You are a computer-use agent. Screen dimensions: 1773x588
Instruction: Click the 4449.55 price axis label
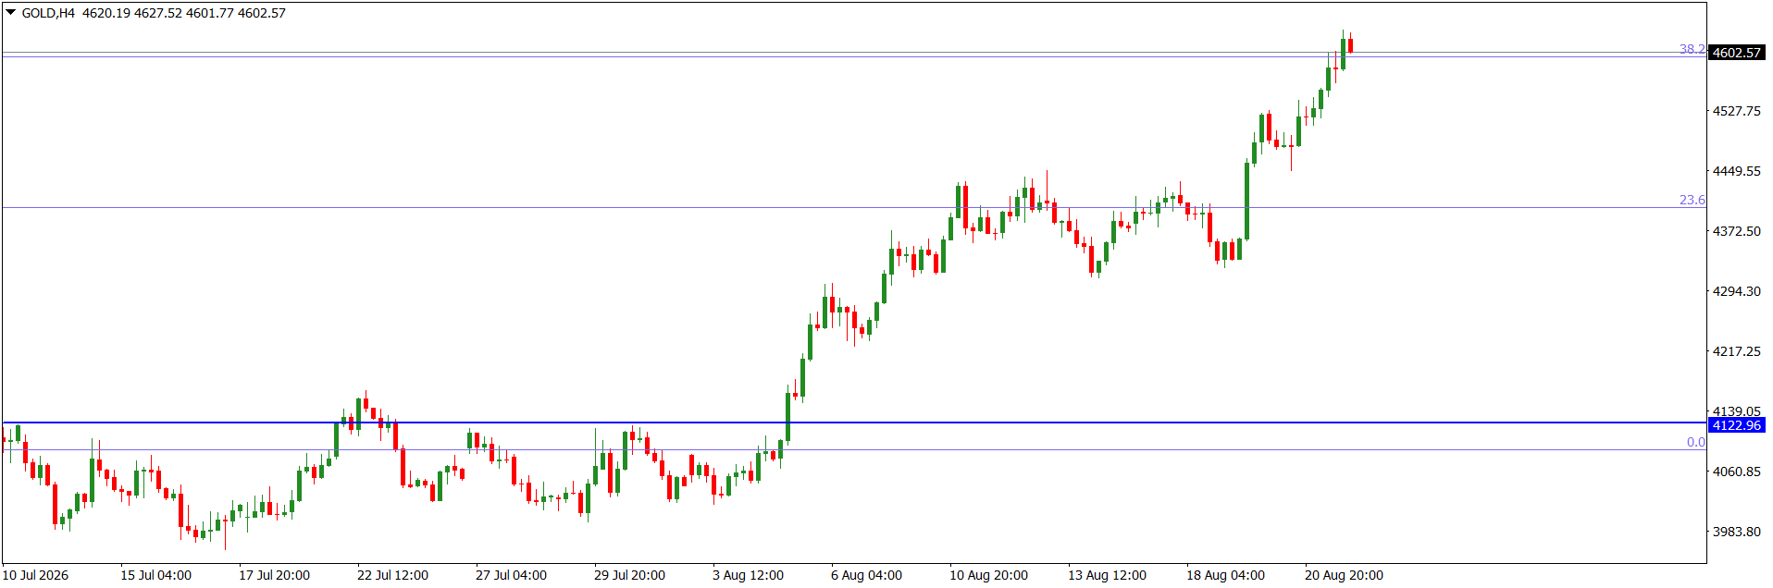(1737, 171)
